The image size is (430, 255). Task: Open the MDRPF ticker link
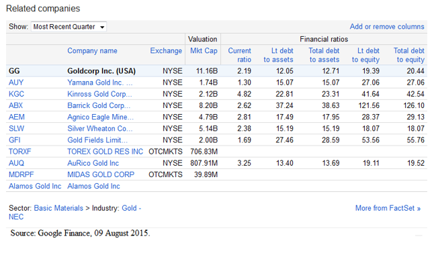pos(21,174)
